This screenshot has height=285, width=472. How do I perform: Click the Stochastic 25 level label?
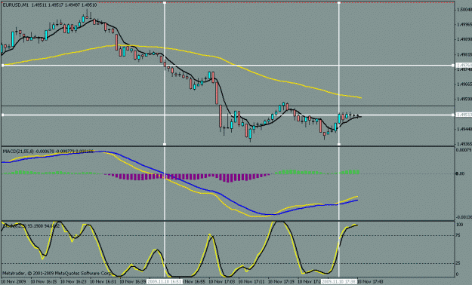pyautogui.click(x=458, y=263)
